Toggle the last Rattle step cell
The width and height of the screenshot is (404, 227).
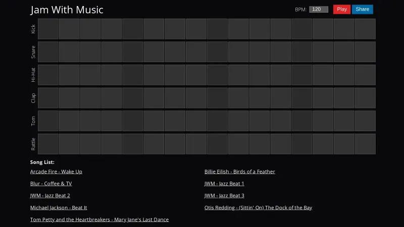click(365, 144)
